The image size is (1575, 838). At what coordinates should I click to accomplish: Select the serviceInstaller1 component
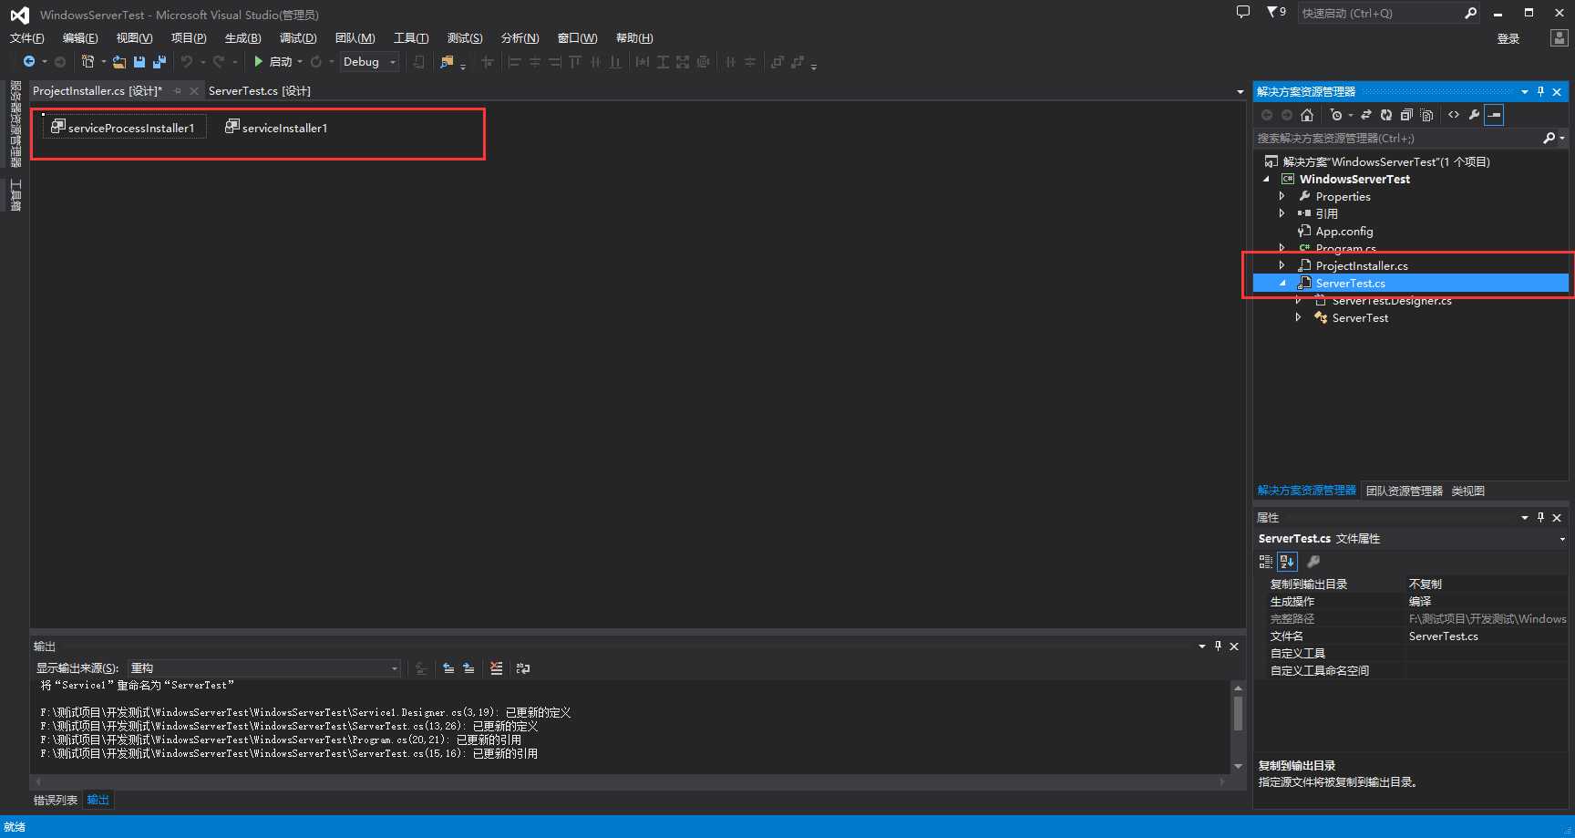pos(277,128)
